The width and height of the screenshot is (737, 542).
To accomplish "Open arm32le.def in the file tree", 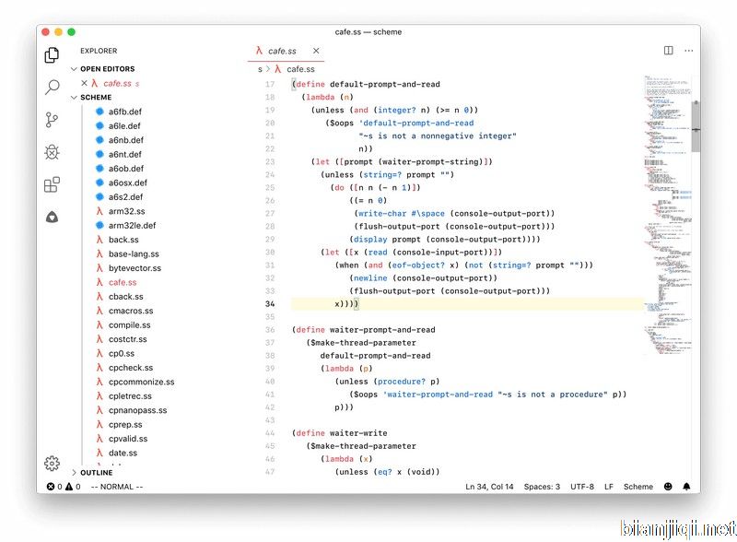I will pos(132,225).
